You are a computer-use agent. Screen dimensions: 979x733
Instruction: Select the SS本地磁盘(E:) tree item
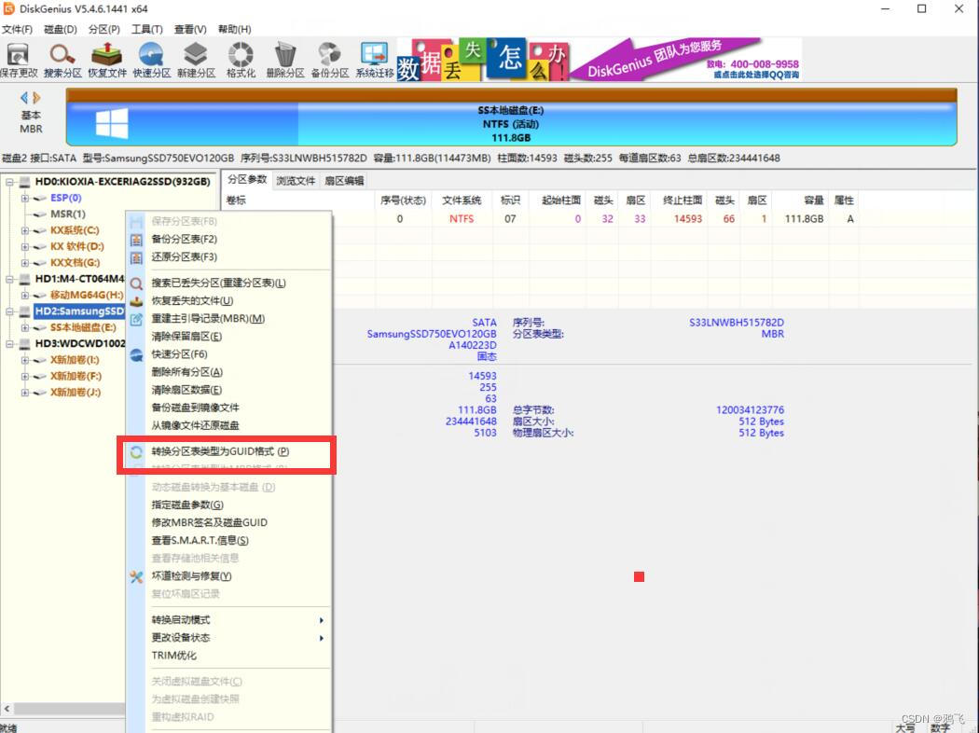point(83,327)
